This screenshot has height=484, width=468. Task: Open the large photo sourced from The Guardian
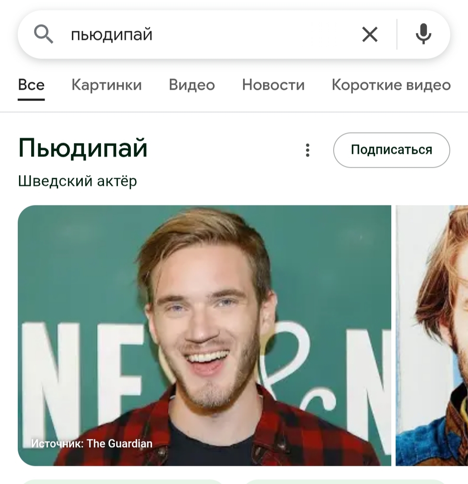coord(205,335)
